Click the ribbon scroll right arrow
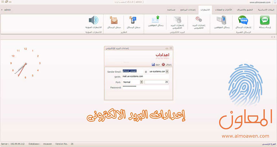Viewport: 277px width, 147px height. pos(274,37)
